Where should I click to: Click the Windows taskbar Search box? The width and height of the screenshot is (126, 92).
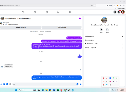27,90
